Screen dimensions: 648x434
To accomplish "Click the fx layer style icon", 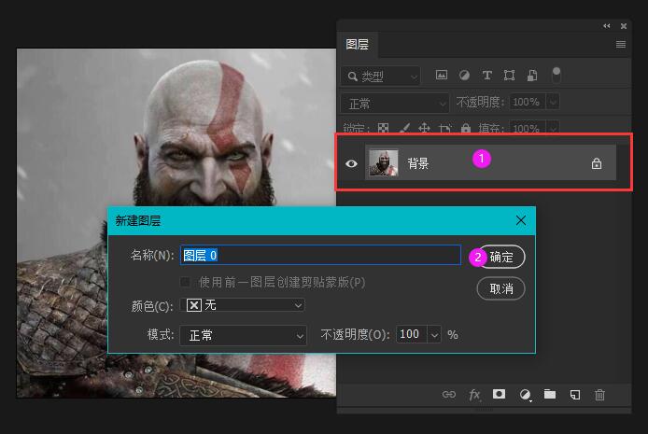I will coord(474,395).
